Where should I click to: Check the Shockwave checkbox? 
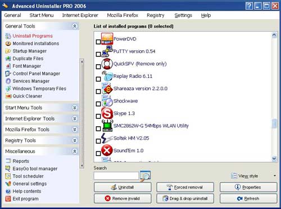click(98, 104)
